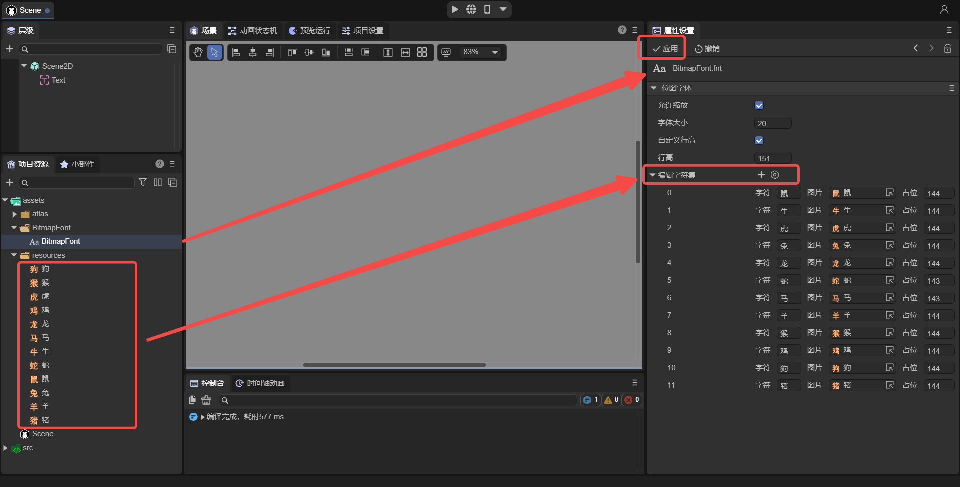Expand the atlas folder

coord(15,214)
